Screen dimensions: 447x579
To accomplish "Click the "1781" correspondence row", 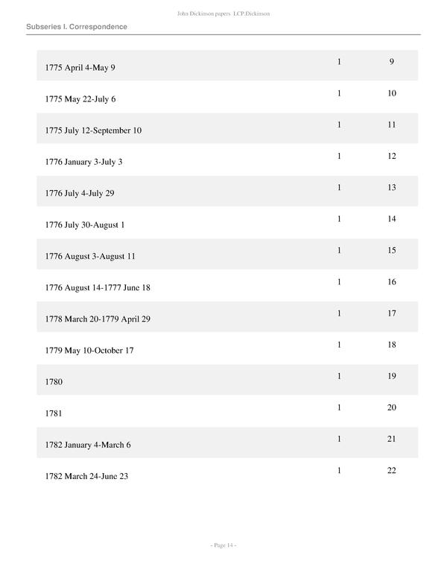I will click(54, 413).
